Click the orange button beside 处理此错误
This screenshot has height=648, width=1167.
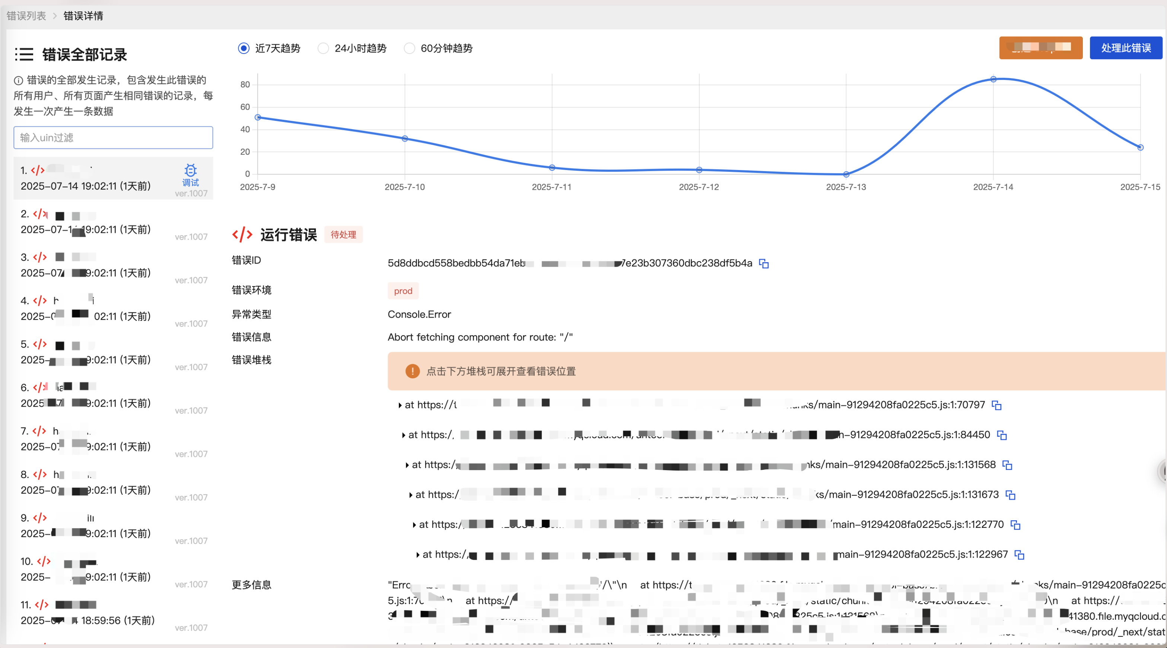click(x=1041, y=48)
